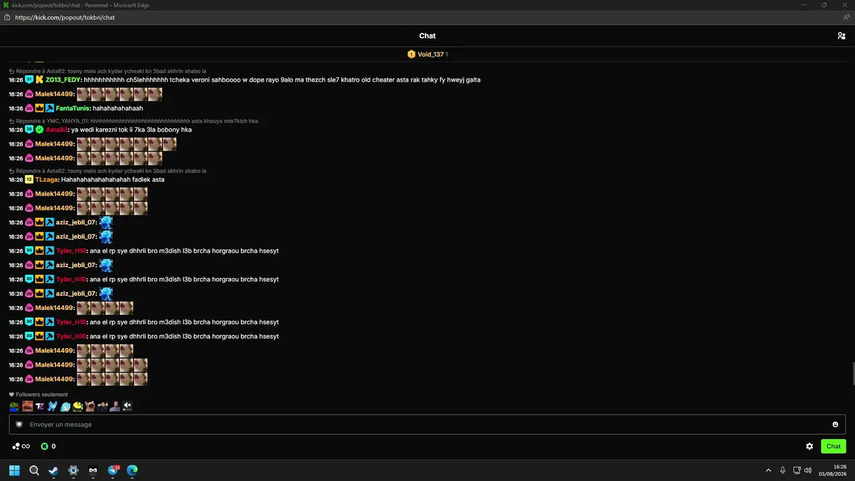
Task: Open FantaTunis user profile
Action: tap(73, 108)
